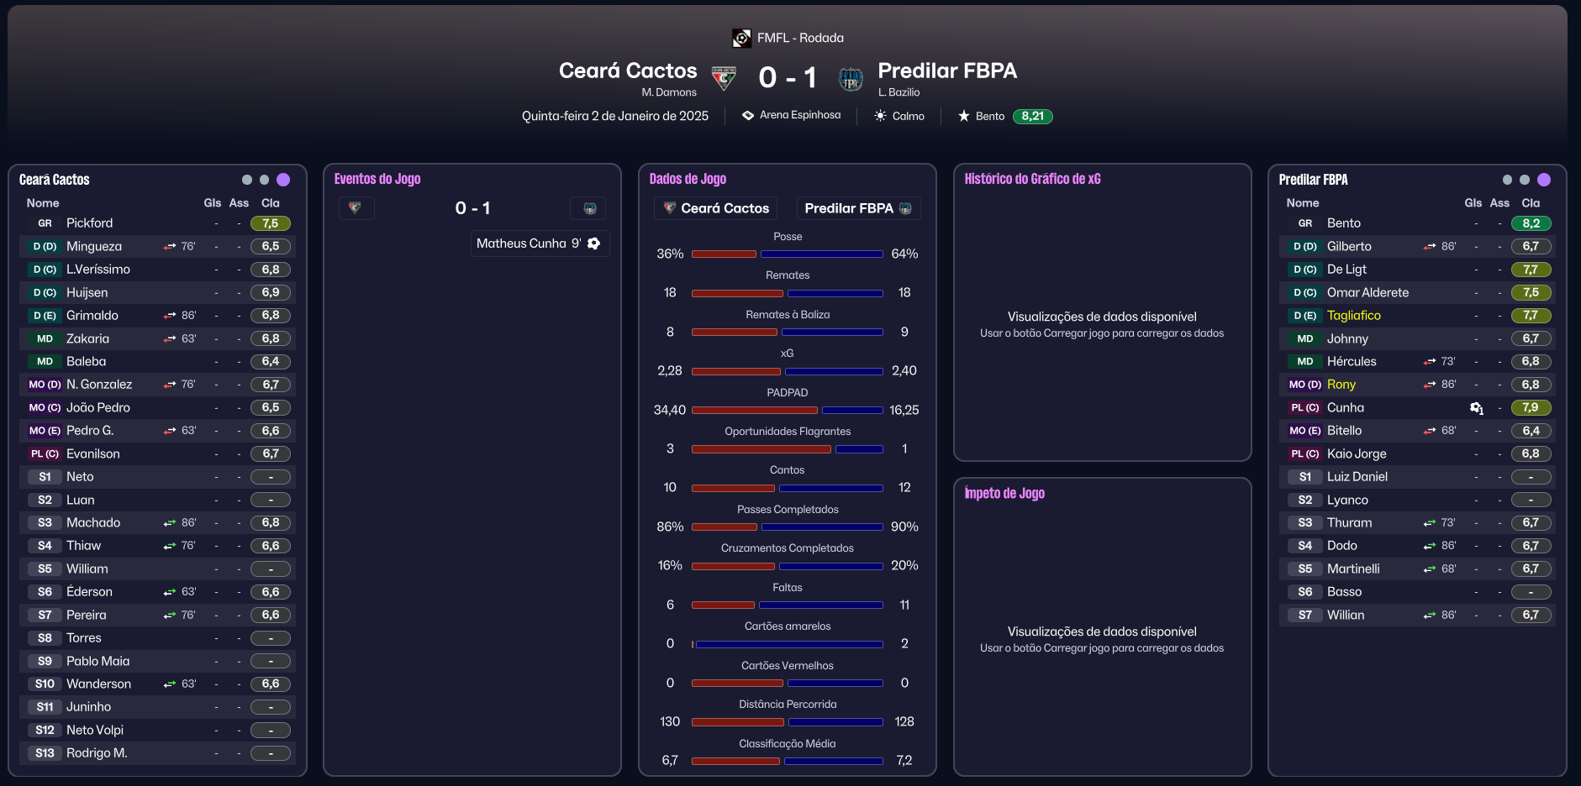This screenshot has width=1581, height=786.
Task: Click the Predilar FBPA club crest in header
Action: pos(851,79)
